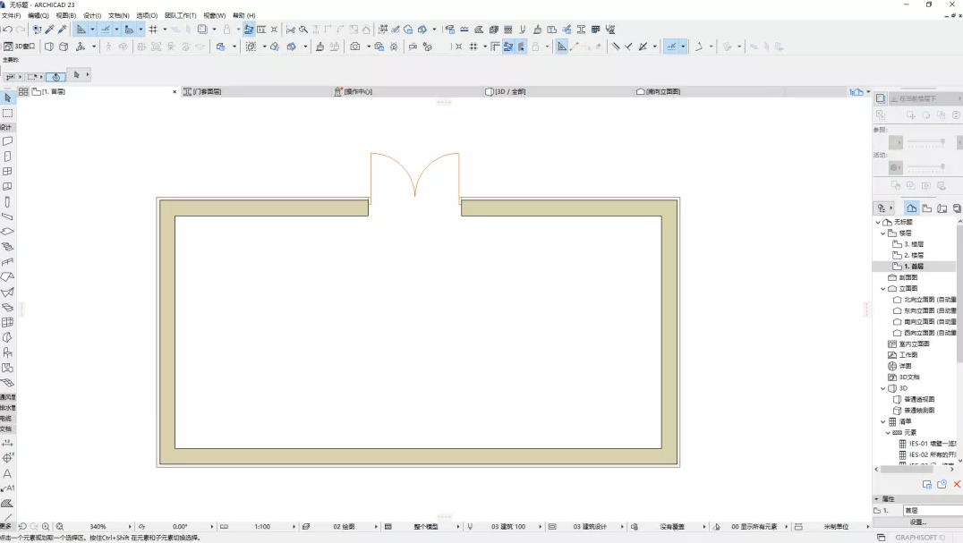Viewport: 963px width, 543px height.
Task: Adjust the 参照 reference transparency slider
Action: [x=925, y=142]
